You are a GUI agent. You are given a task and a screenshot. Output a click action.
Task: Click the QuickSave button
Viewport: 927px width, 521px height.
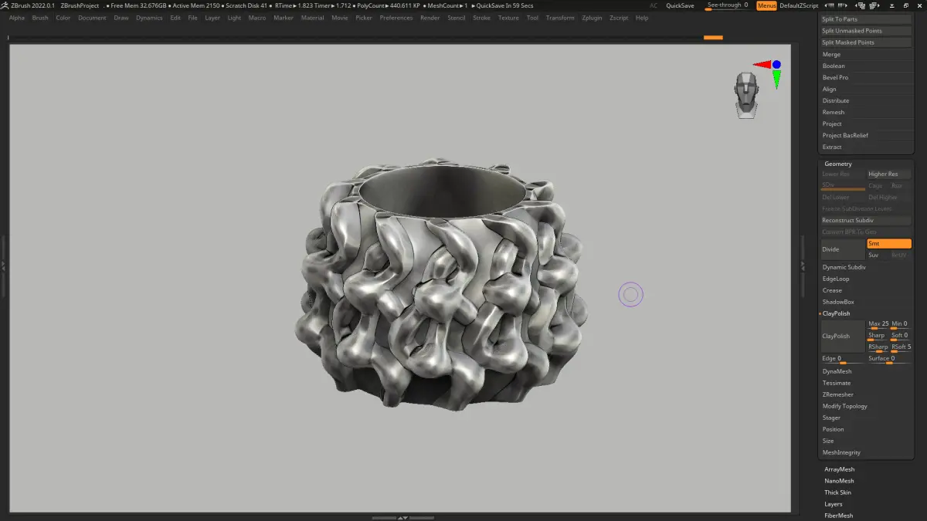point(680,5)
